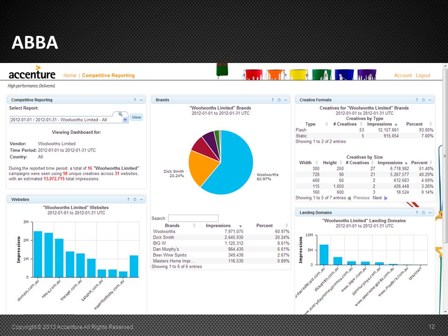Screen dimensions: 448x336
Task: Click the hanging paintbrush icon in the header
Action: (x=222, y=70)
